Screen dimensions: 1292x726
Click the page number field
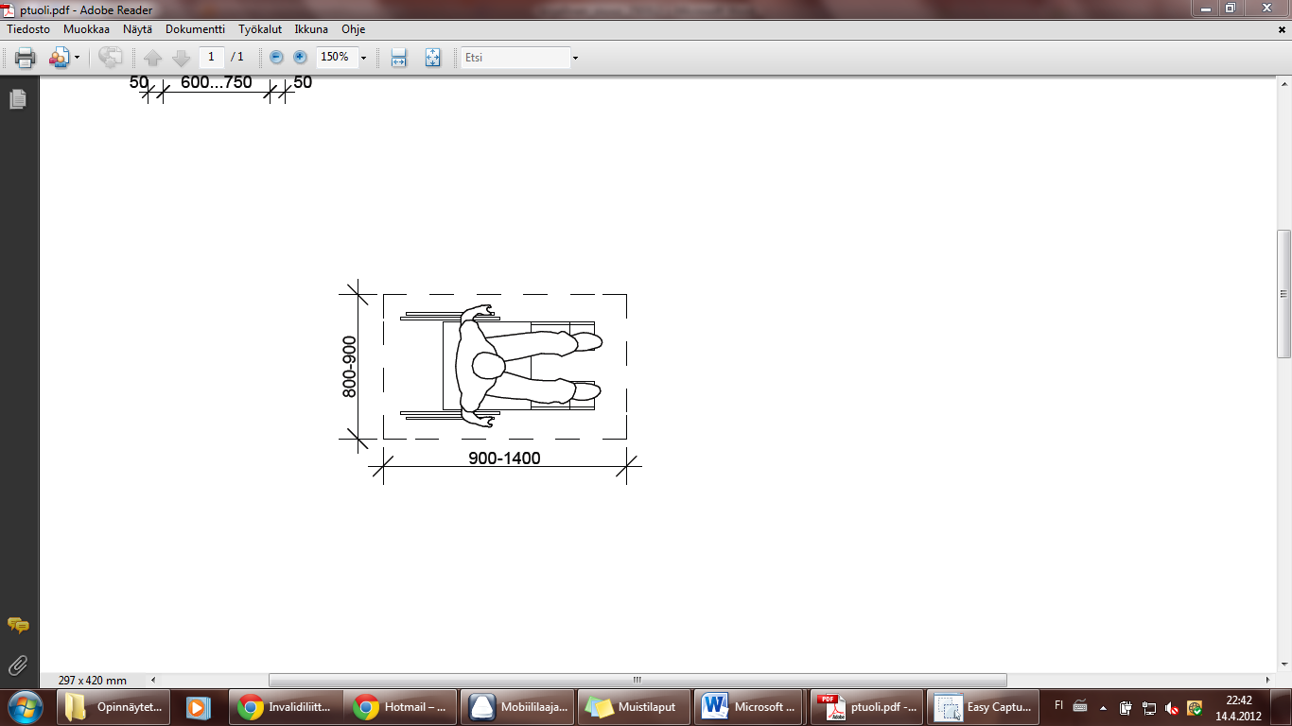(x=212, y=57)
